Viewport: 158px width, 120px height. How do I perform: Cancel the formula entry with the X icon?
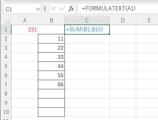click(53, 9)
